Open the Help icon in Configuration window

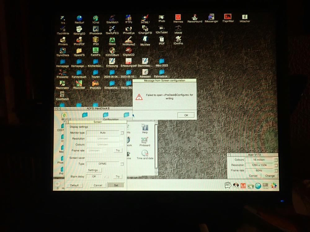tap(145, 129)
